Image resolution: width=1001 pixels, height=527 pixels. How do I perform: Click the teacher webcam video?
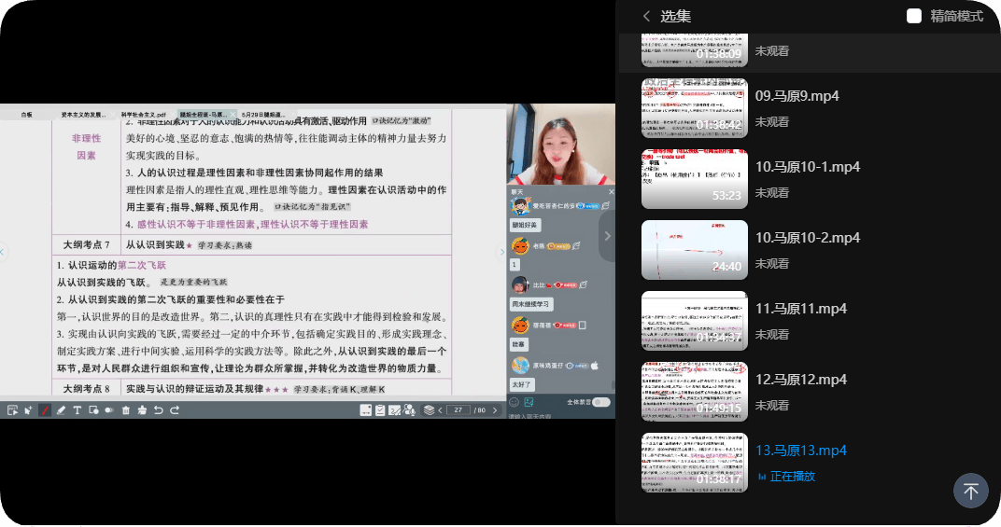(x=560, y=145)
